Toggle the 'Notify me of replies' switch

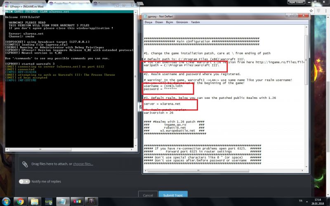(x=24, y=181)
